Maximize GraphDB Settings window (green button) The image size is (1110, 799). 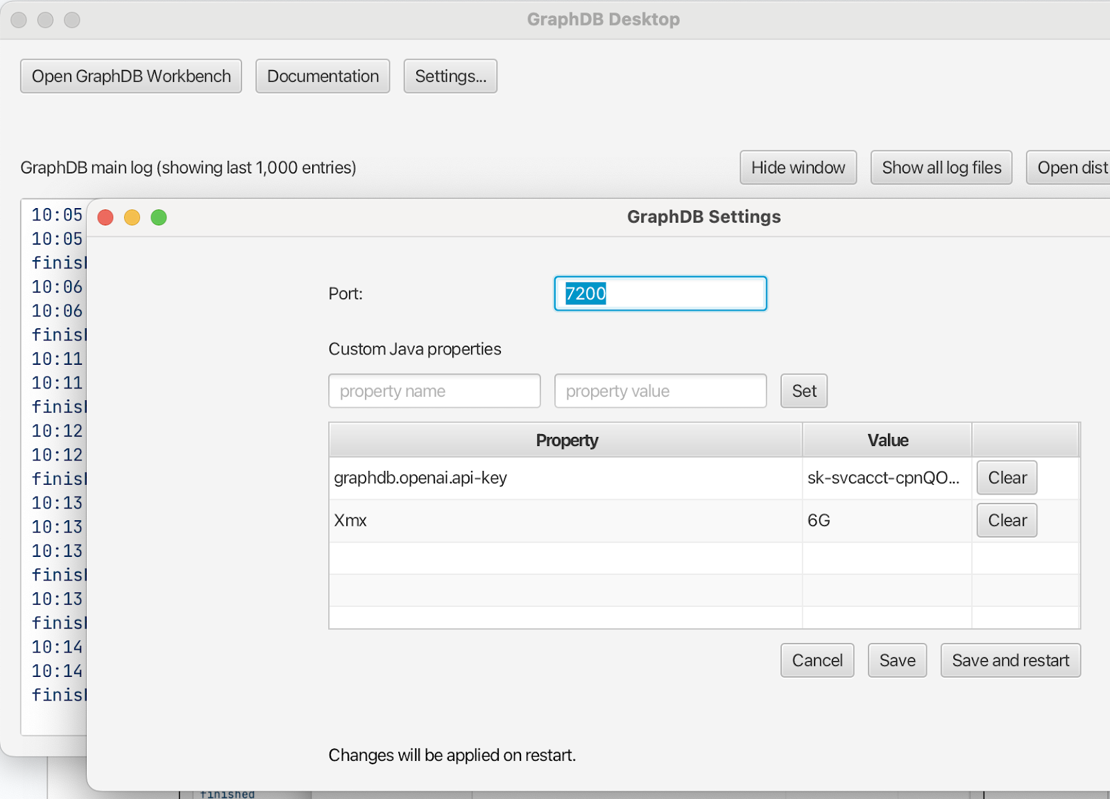point(159,218)
